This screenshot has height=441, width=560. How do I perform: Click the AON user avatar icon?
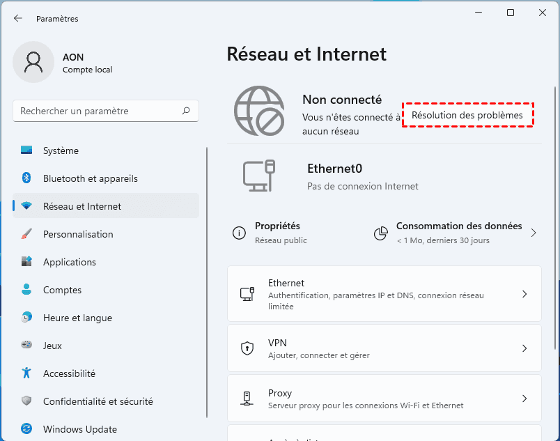(33, 62)
